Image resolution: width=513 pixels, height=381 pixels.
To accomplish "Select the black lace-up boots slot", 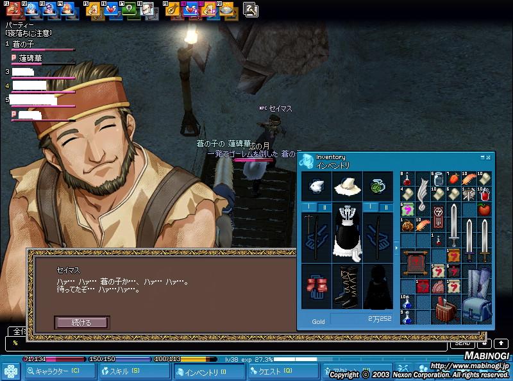I will coord(347,287).
